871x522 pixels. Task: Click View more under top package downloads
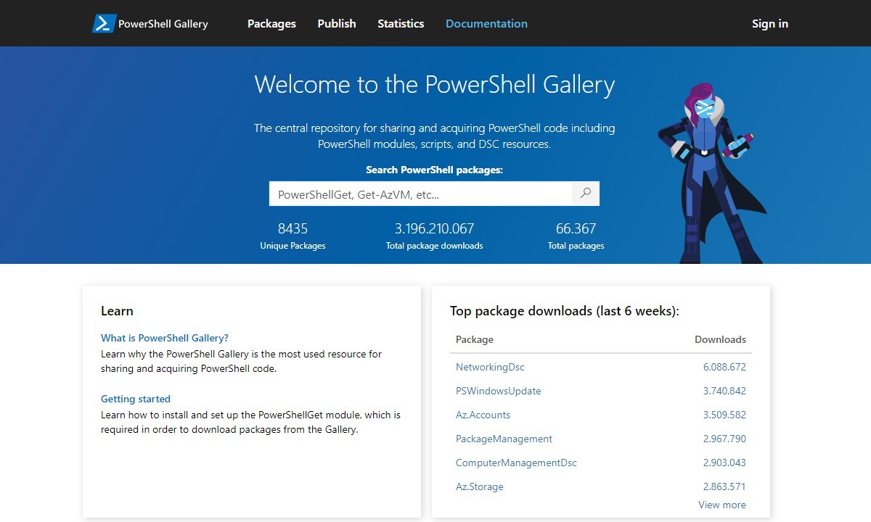click(x=721, y=505)
